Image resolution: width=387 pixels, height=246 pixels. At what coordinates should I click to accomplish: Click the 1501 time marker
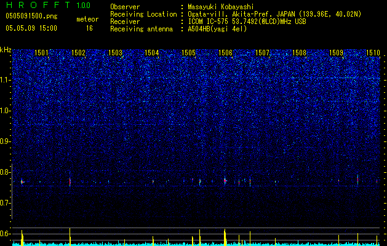coord(41,52)
